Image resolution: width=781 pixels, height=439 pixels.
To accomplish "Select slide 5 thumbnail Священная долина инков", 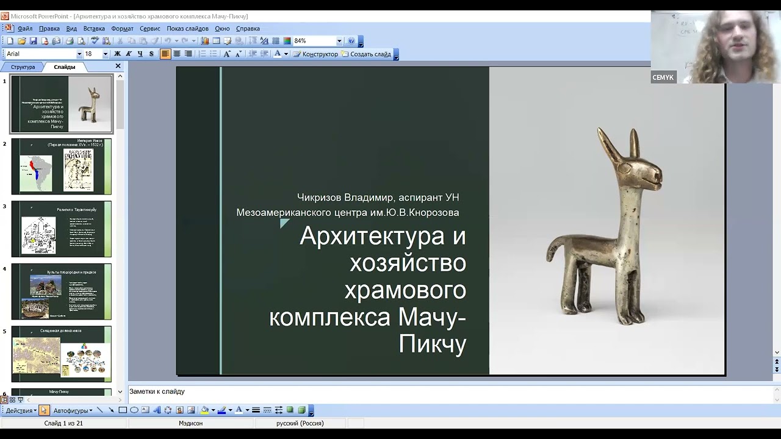I will click(x=61, y=354).
